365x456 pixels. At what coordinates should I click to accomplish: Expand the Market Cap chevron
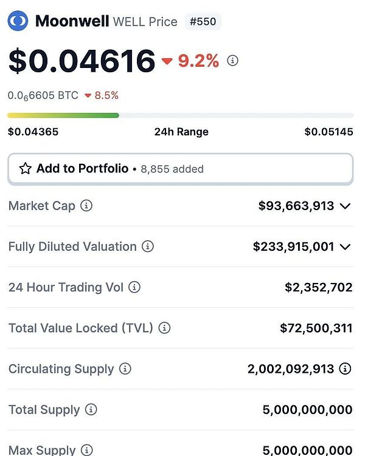point(346,206)
